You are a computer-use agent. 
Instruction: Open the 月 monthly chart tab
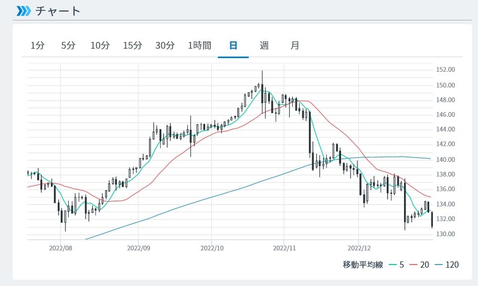295,46
